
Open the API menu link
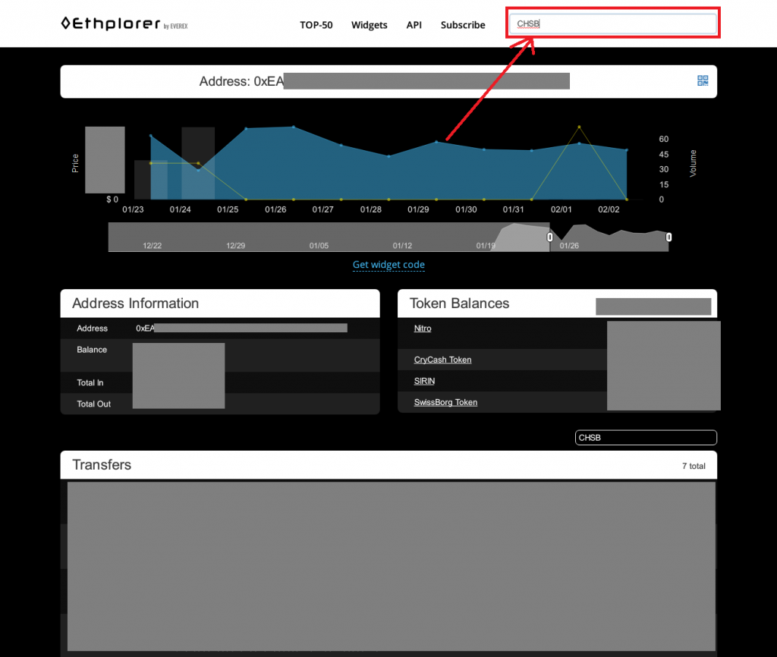tap(414, 25)
